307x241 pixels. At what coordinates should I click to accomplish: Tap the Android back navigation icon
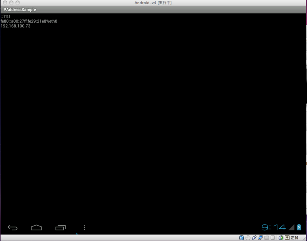click(13, 228)
